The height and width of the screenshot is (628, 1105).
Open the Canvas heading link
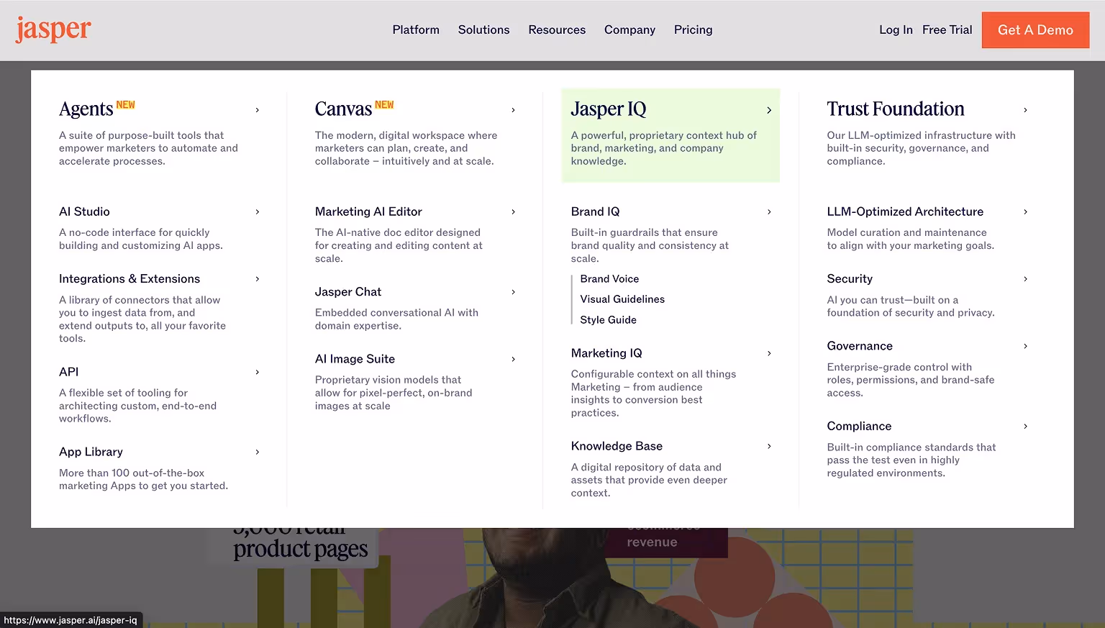tap(343, 109)
